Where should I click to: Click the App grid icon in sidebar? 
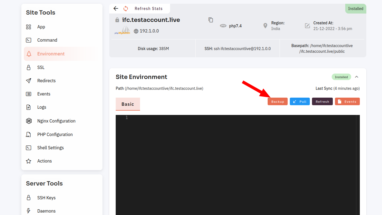coord(28,27)
